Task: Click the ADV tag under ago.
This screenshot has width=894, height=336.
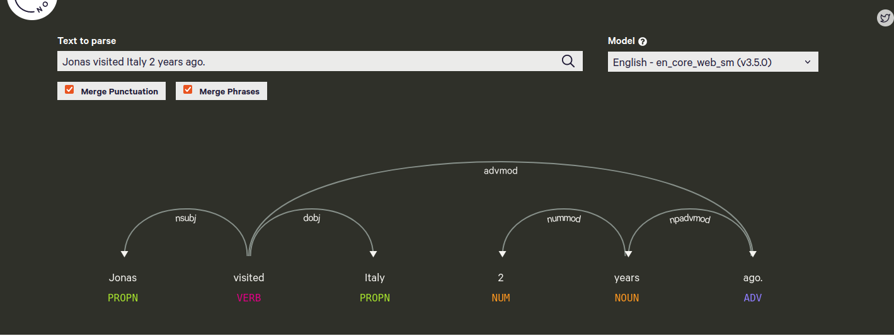Action: click(753, 298)
